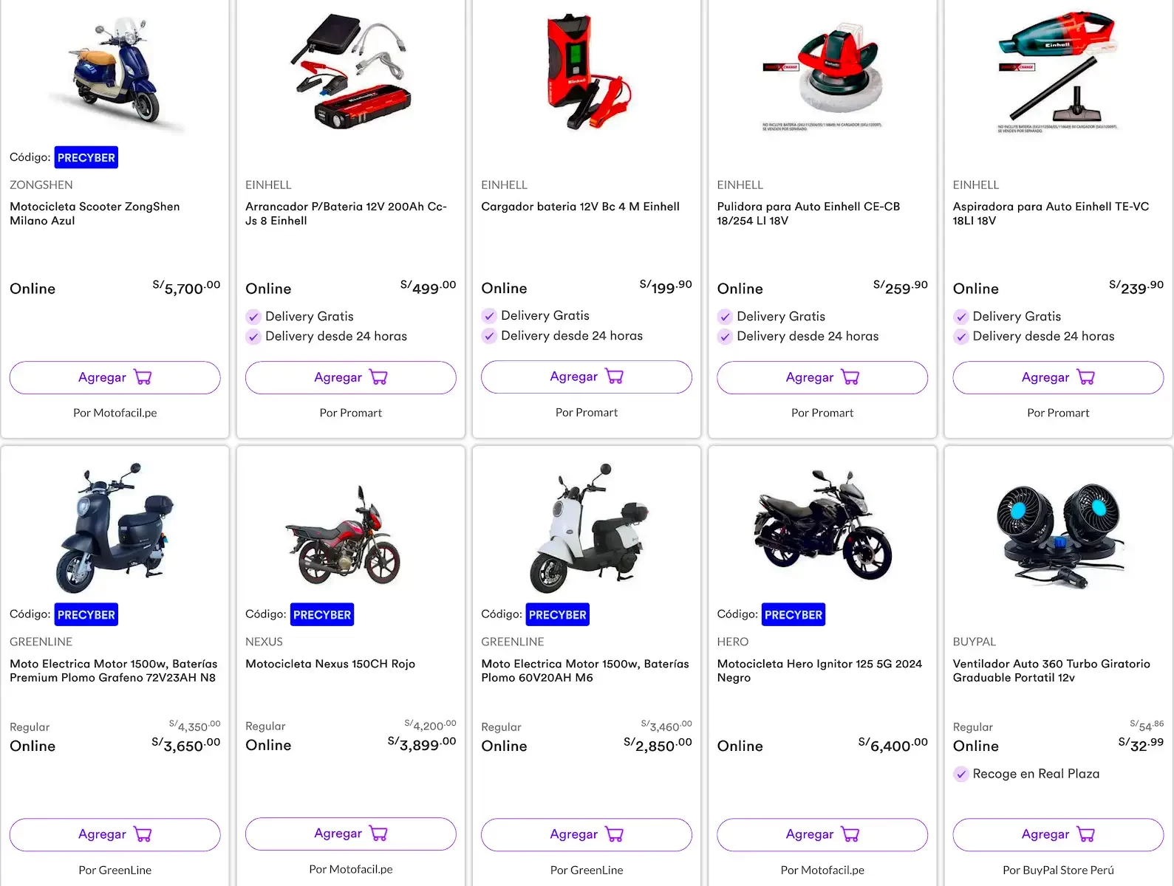Open Ventilador Auto 360 Turbo Giratorio title

[x=1051, y=670]
